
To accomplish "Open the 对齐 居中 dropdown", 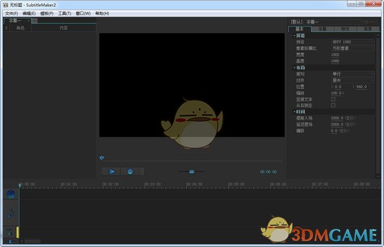I will (x=353, y=80).
